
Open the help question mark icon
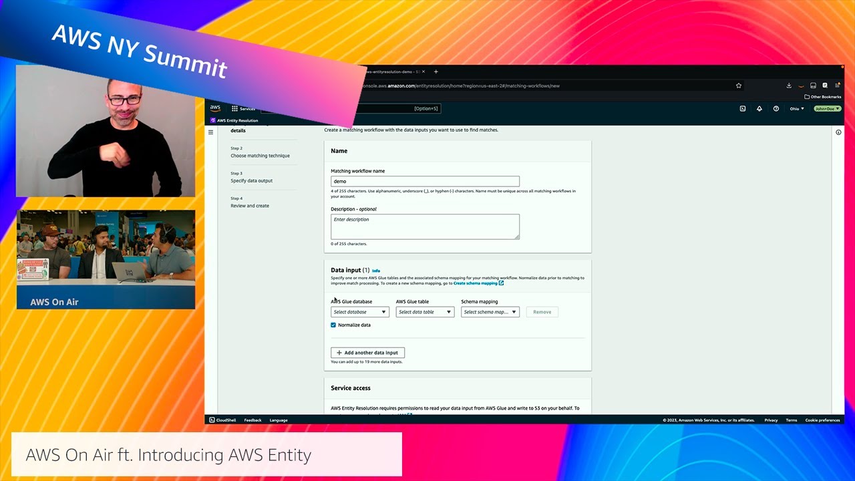pyautogui.click(x=776, y=109)
